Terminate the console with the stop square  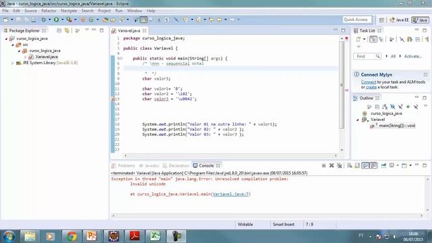pyautogui.click(x=324, y=165)
